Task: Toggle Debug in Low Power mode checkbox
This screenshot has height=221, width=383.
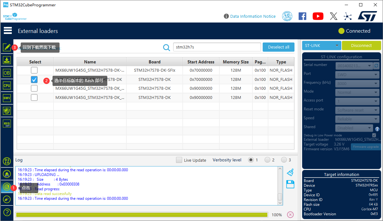Action: click(374, 135)
